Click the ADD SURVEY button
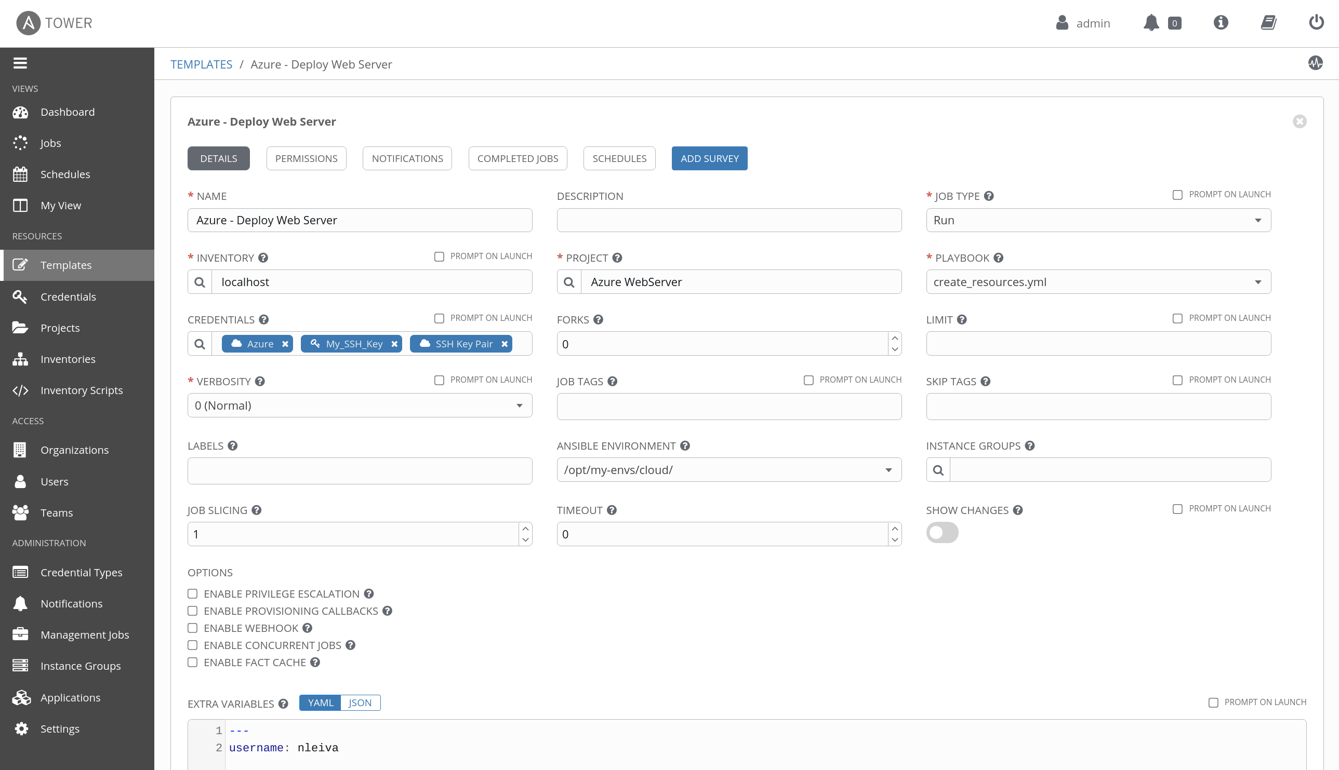This screenshot has width=1339, height=770. pos(710,158)
